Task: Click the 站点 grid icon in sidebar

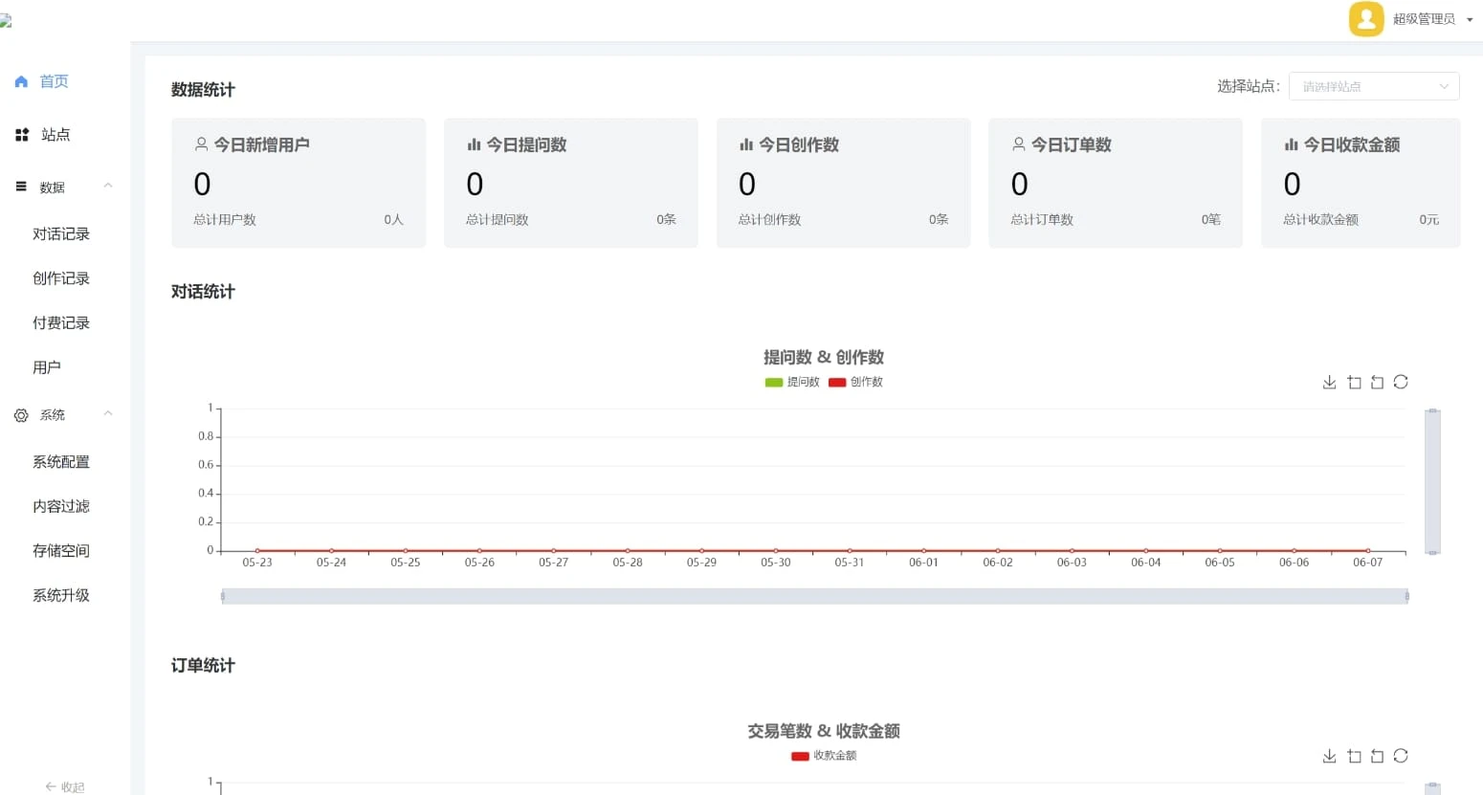Action: [x=22, y=135]
